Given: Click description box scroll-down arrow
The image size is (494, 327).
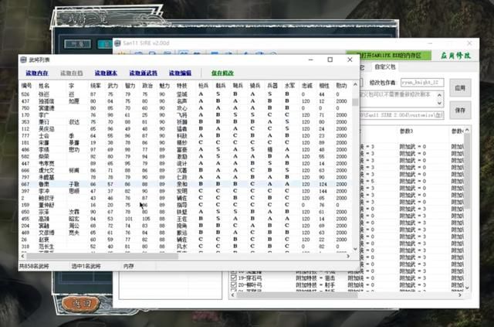Looking at the screenshot, I should (439, 104).
